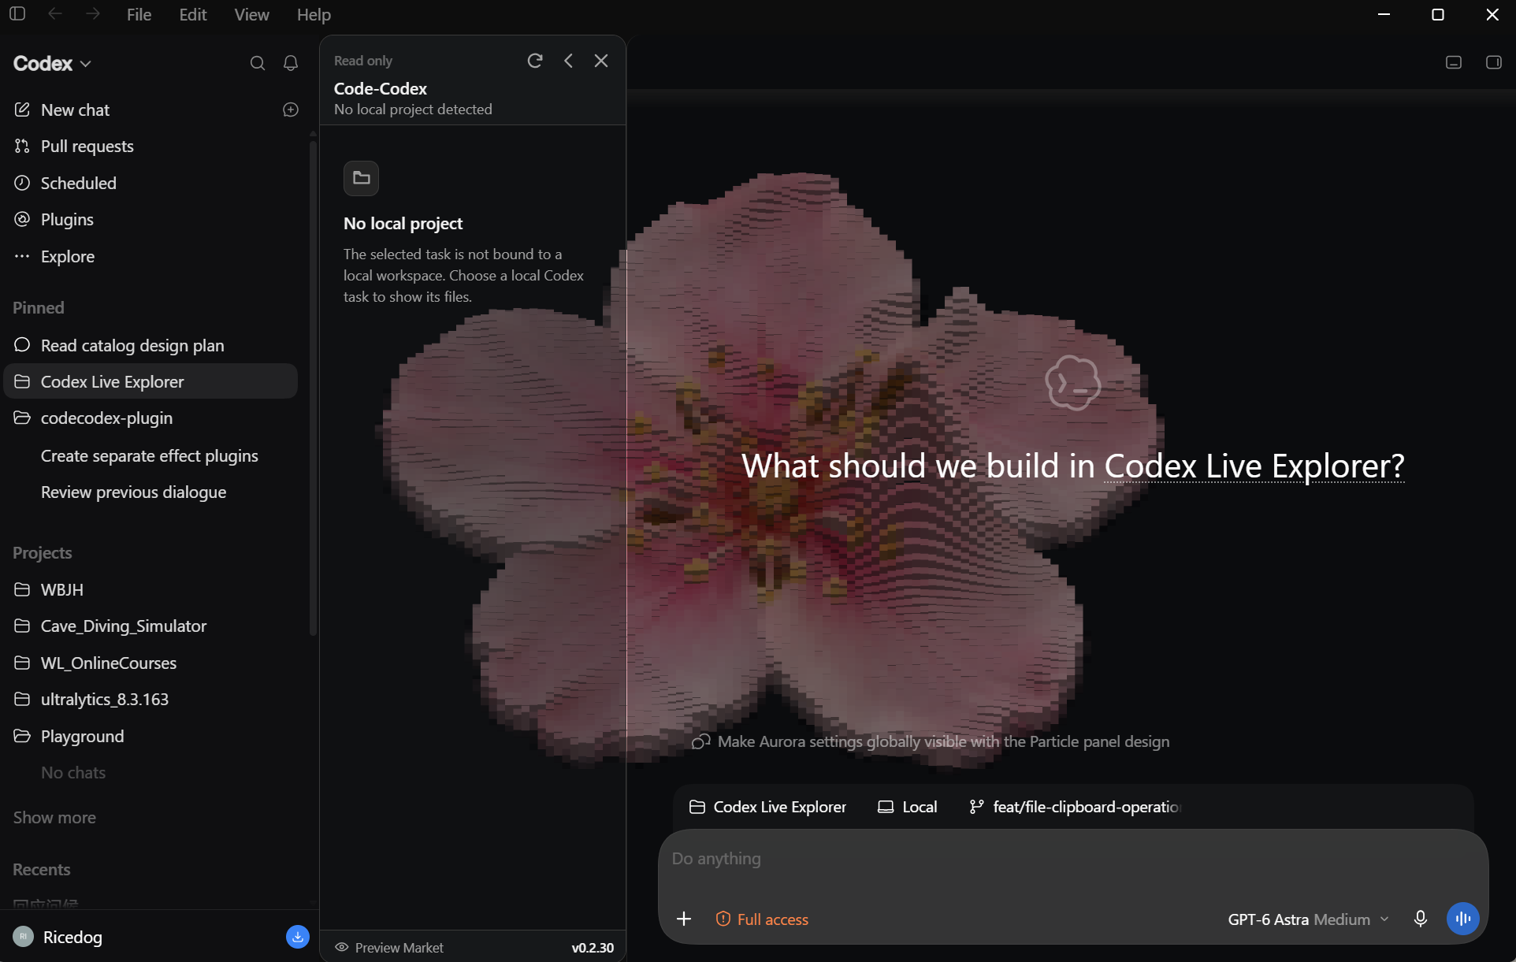Choose Codex Live Explorer project chip
The width and height of the screenshot is (1516, 962).
[x=767, y=807]
